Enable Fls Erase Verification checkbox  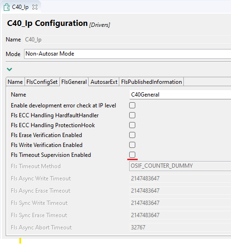(132, 135)
